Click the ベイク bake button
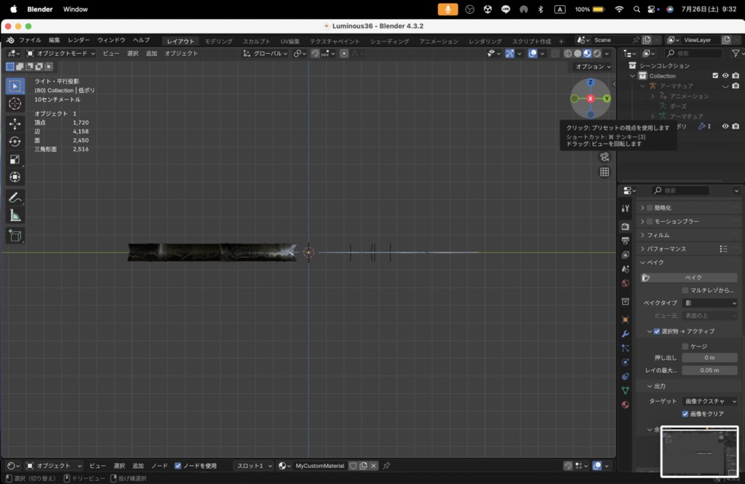 tap(689, 278)
